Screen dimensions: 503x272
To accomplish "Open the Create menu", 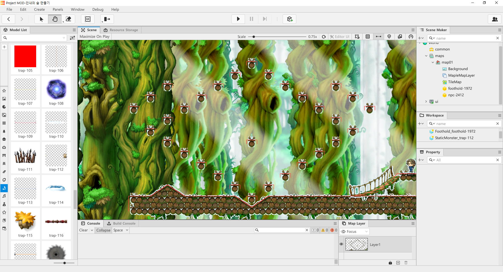I will pos(40,9).
